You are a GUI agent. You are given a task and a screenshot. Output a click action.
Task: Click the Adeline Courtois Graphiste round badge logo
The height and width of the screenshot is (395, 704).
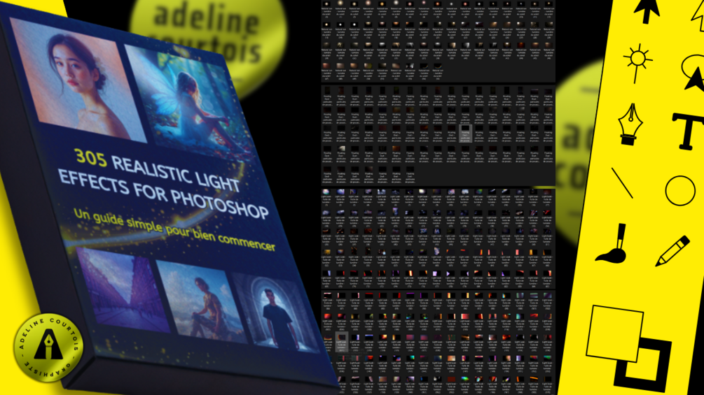[48, 347]
